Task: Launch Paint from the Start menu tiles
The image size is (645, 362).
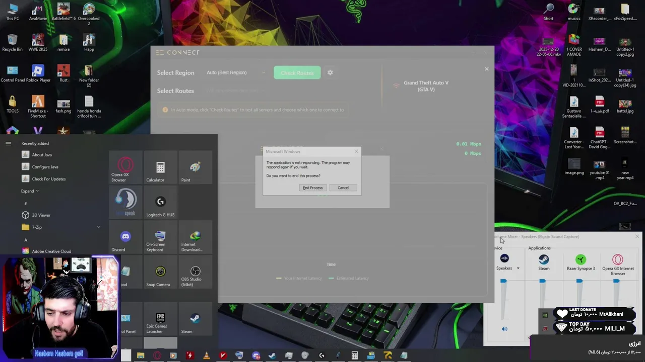Action: (x=195, y=167)
